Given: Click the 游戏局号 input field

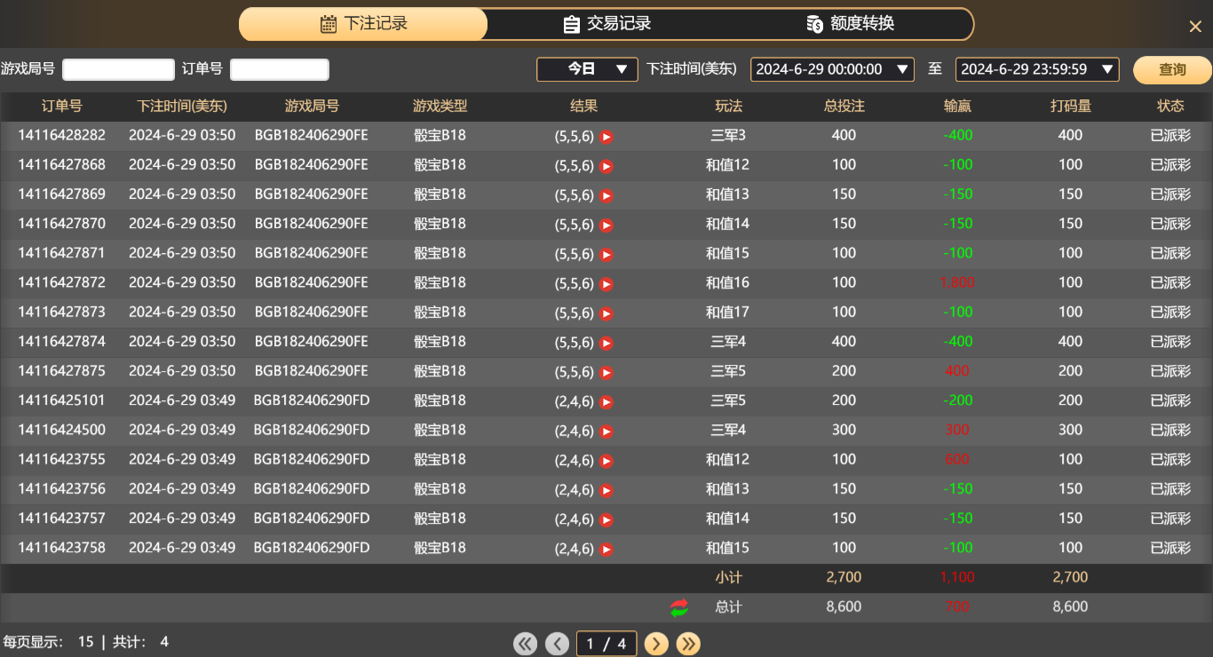Looking at the screenshot, I should click(118, 69).
